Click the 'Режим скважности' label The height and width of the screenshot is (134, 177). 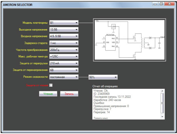35,77
